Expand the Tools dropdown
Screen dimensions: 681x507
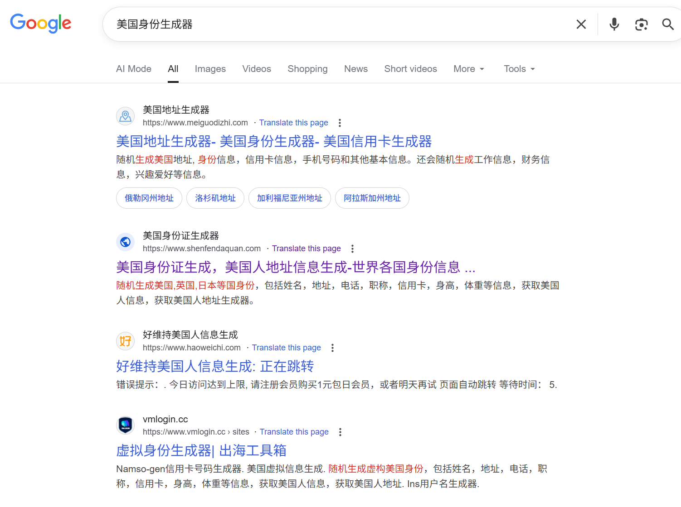click(520, 69)
